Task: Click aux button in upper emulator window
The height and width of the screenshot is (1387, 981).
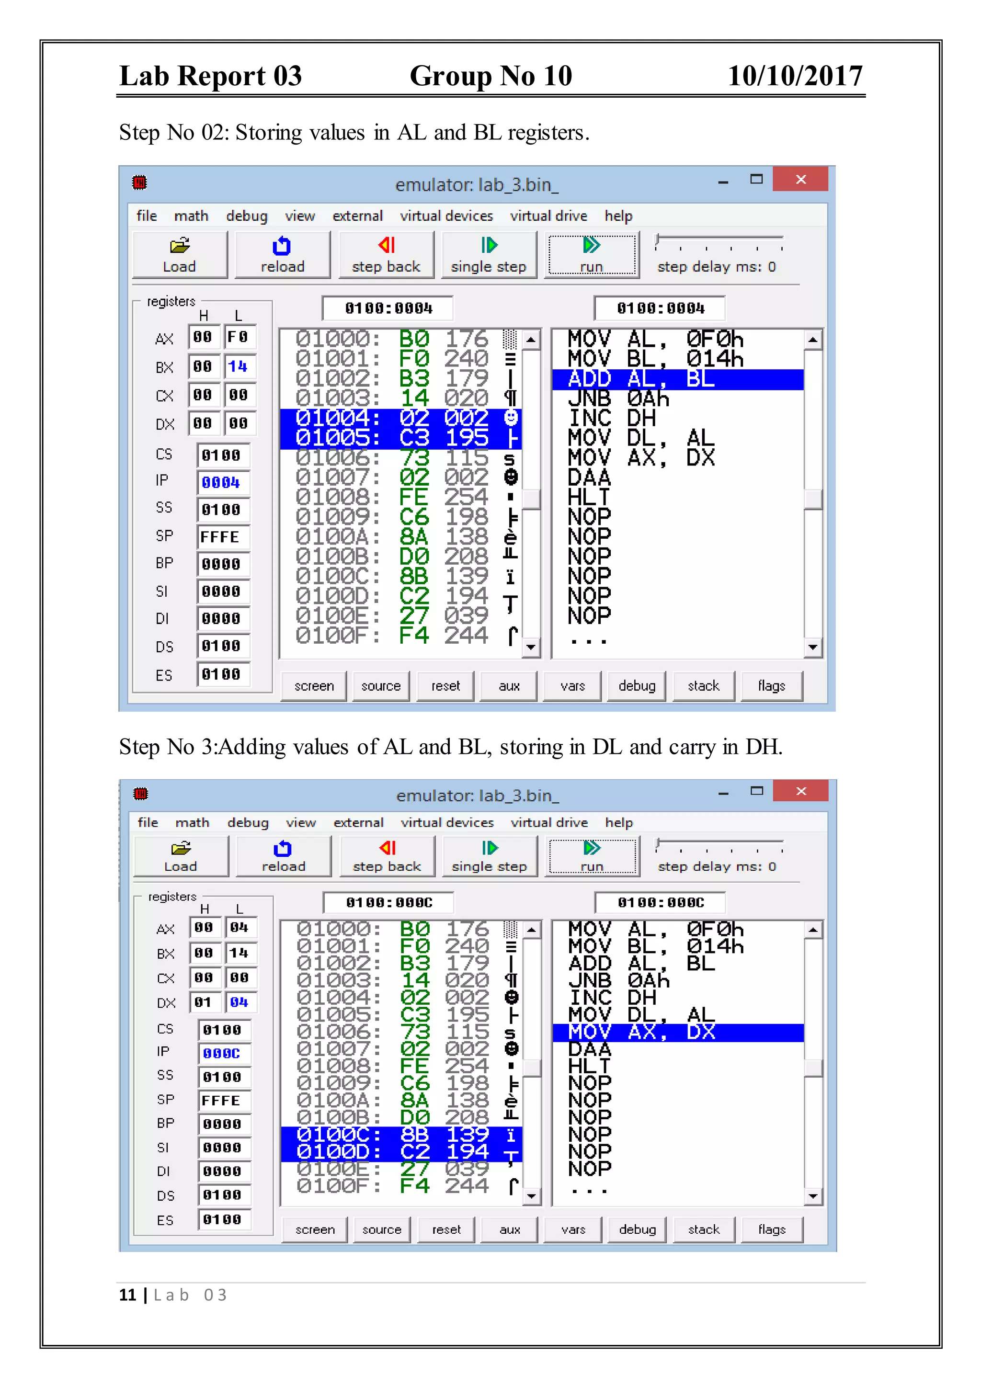Action: pos(509,686)
